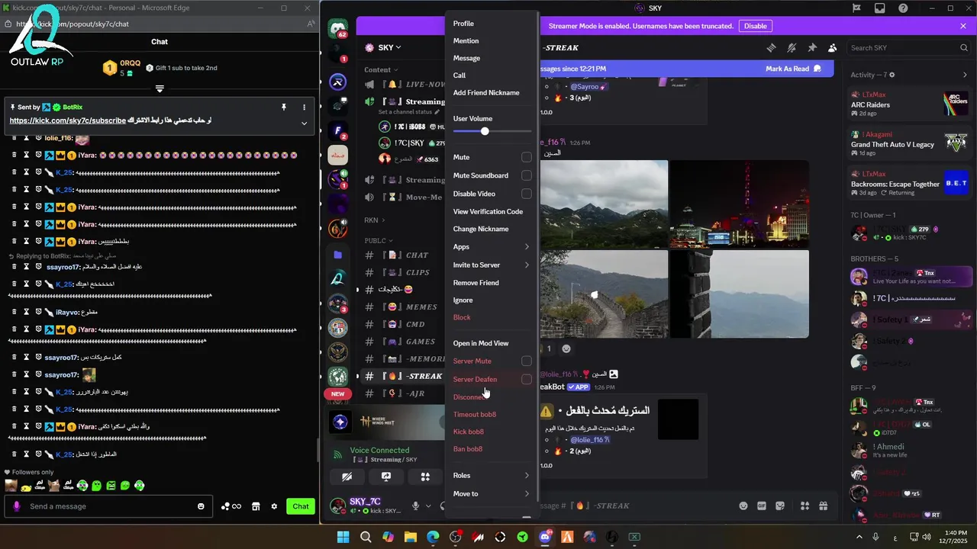The image size is (977, 549).
Task: Expand the Invite to Server submenu
Action: pos(492,265)
